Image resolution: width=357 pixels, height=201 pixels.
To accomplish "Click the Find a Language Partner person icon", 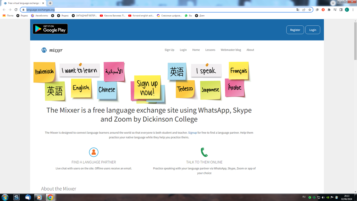I will (x=94, y=152).
